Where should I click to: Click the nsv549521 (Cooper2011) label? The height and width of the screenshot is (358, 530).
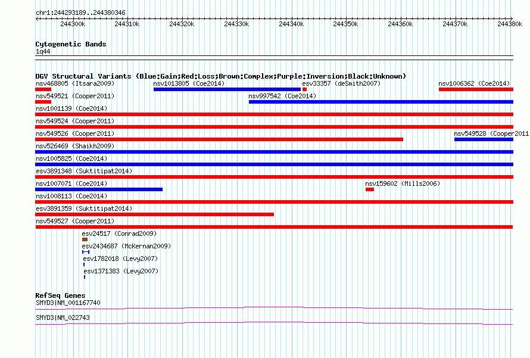75,96
